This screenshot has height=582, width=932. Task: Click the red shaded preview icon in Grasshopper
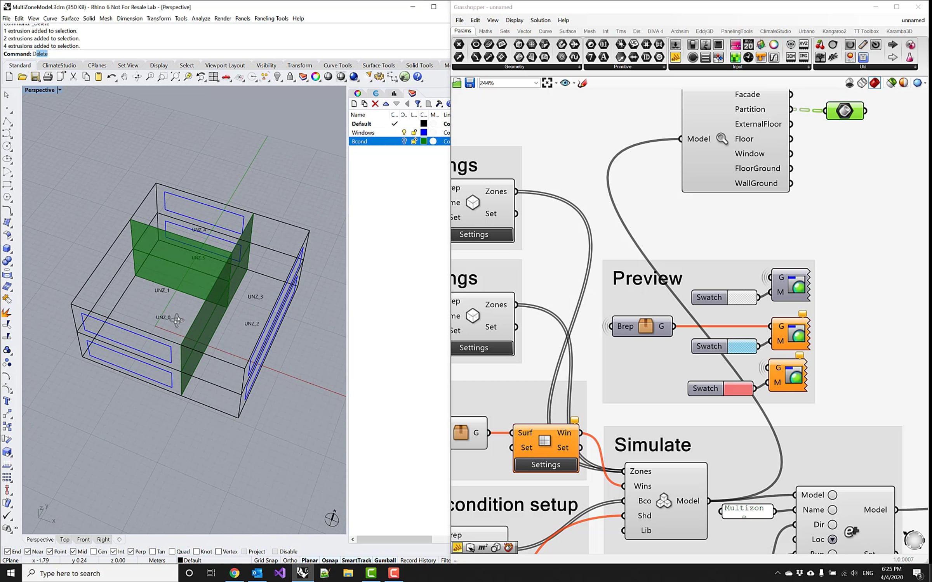[875, 83]
